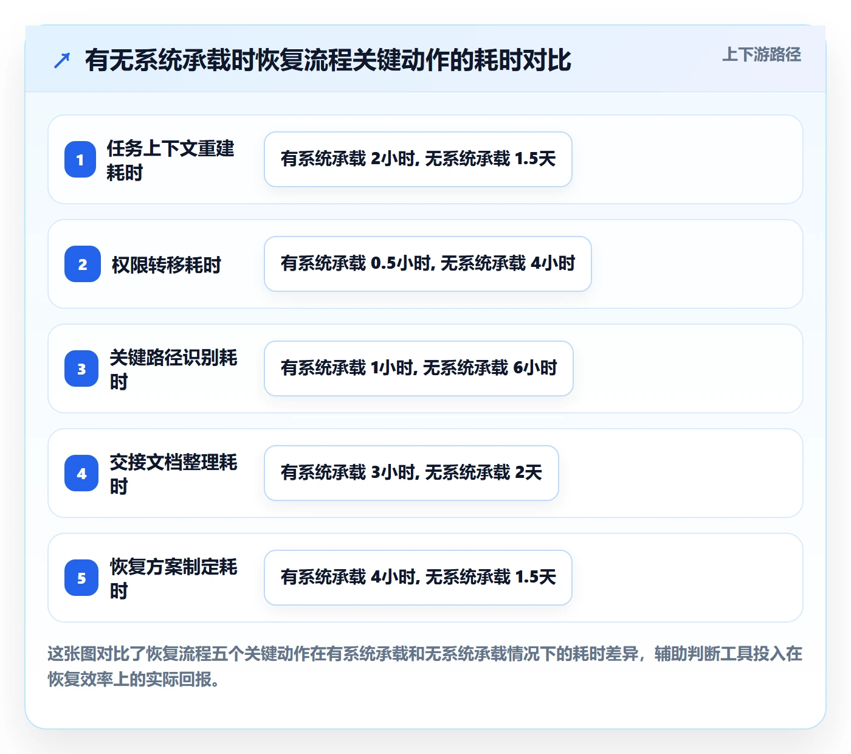Viewport: 851px width, 754px height.
Task: Click the blue number 4 badge
Action: pos(81,473)
